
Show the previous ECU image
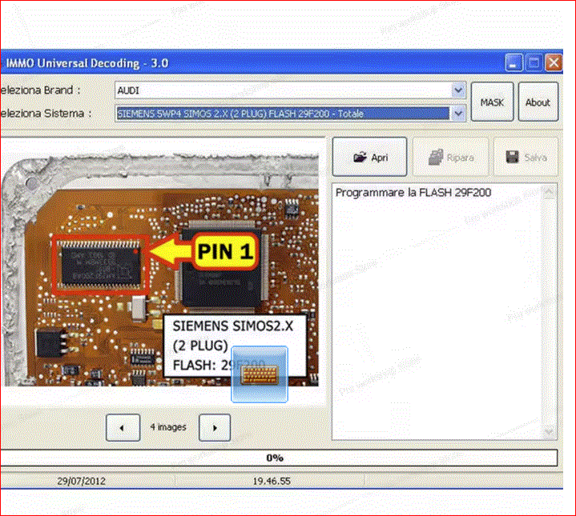(x=123, y=428)
